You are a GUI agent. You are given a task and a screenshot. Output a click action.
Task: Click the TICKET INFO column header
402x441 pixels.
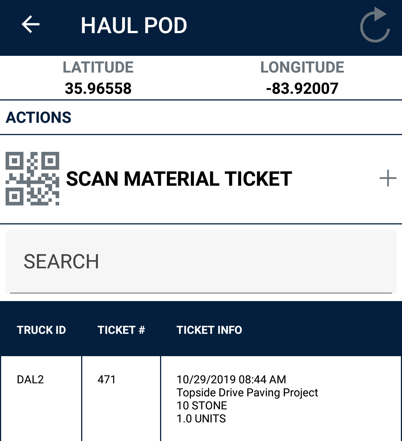tap(209, 330)
